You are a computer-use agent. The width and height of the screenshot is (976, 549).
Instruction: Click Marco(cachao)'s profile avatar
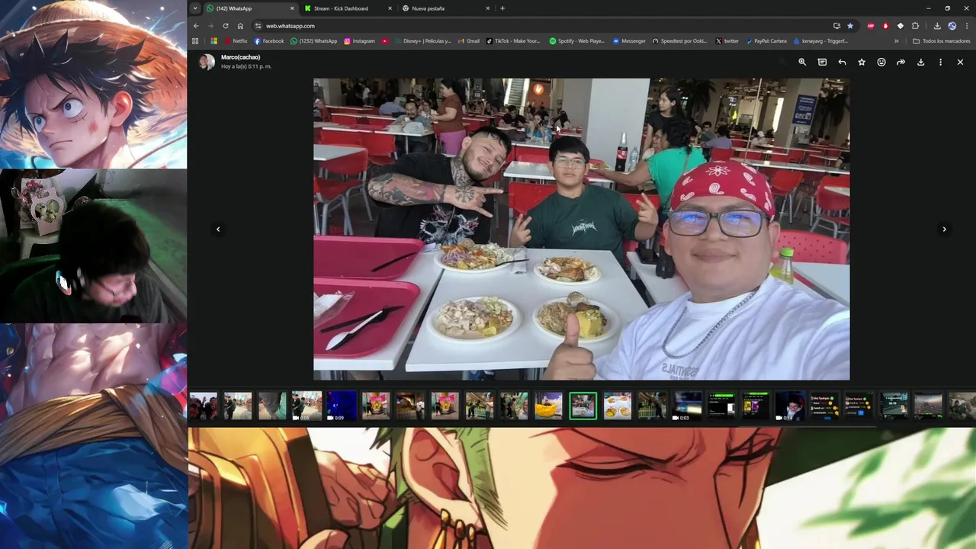[207, 62]
